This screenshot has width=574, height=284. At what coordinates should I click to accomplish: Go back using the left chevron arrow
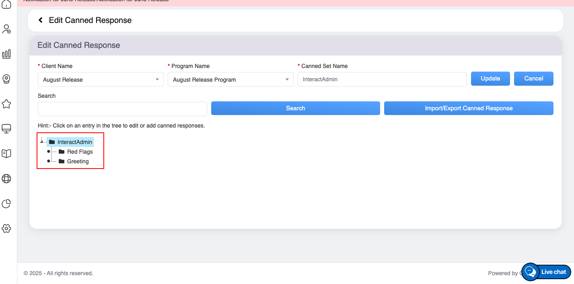pos(40,20)
